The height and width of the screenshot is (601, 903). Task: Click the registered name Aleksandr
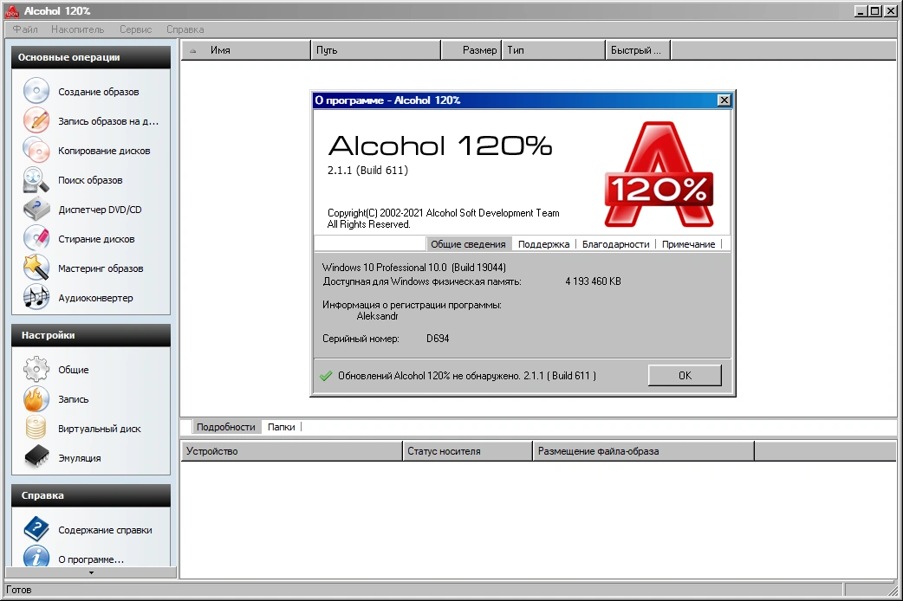[377, 316]
